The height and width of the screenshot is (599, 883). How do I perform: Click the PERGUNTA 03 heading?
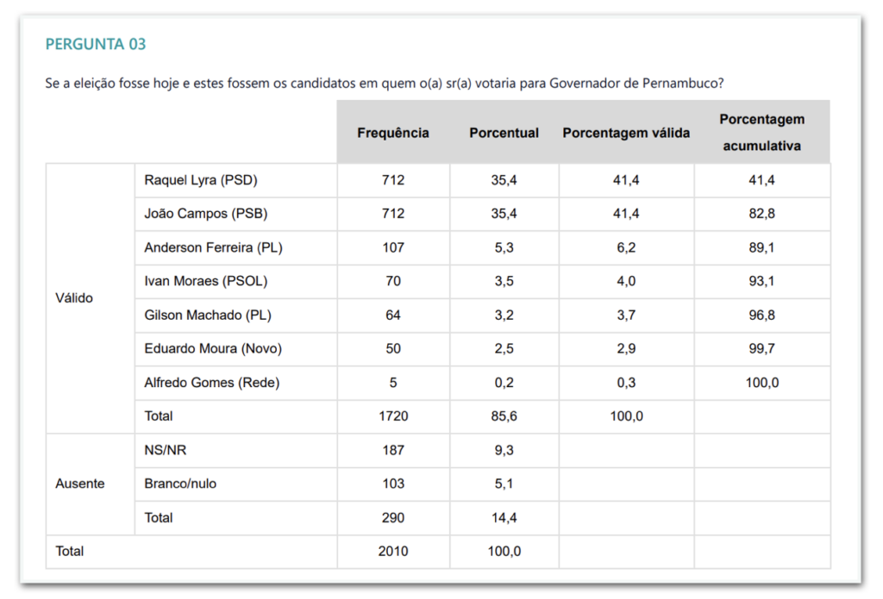point(96,44)
